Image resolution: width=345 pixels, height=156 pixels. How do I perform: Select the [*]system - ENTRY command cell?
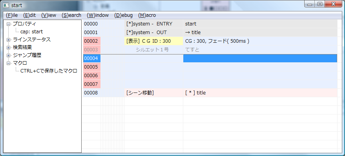153,24
